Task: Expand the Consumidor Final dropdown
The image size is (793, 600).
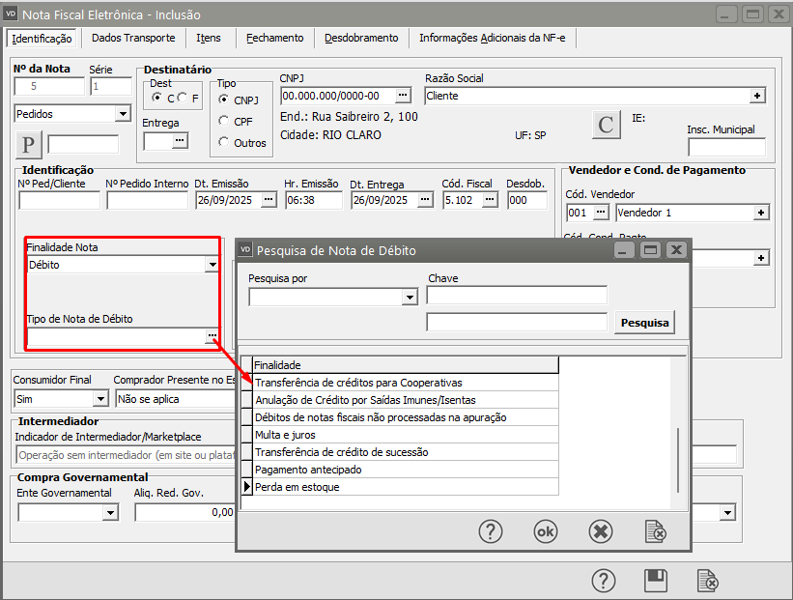Action: (99, 398)
